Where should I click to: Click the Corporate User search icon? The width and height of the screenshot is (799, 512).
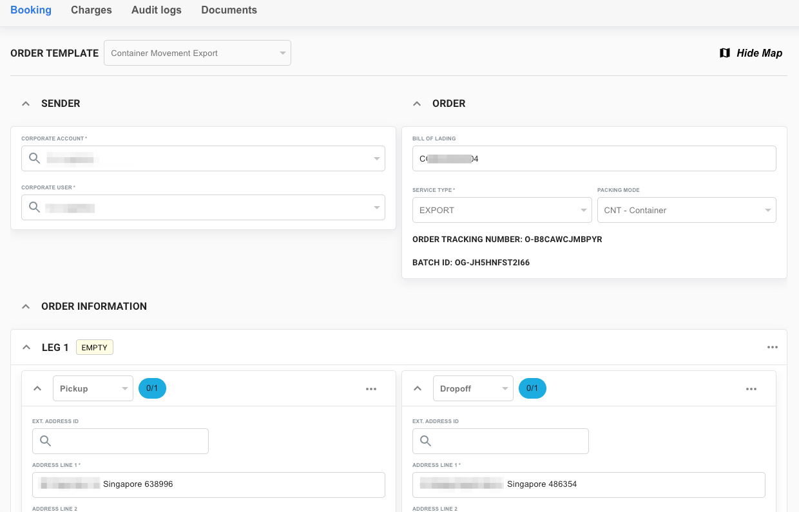pyautogui.click(x=34, y=207)
